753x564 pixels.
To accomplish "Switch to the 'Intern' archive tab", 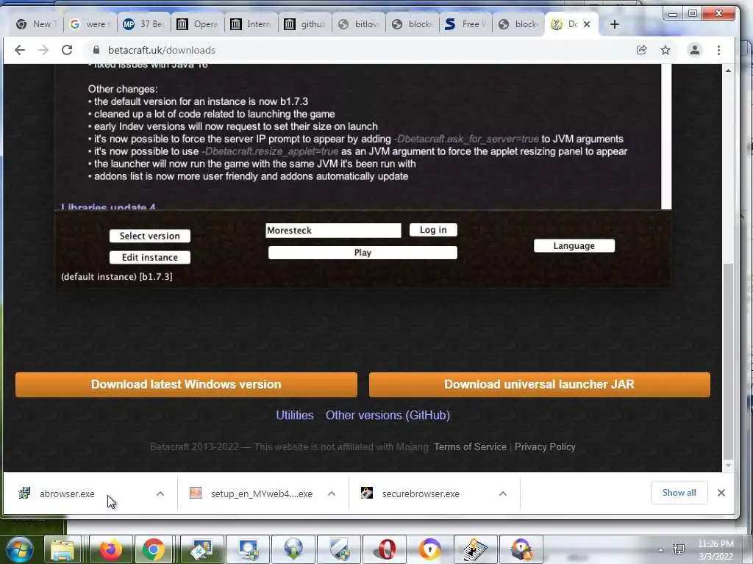I will [x=250, y=24].
